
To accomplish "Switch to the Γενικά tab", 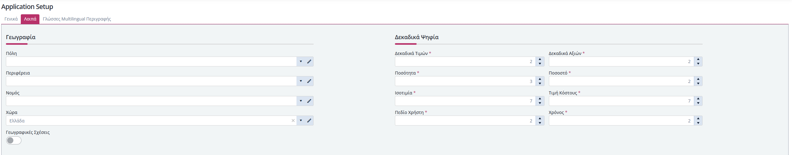I will coord(11,19).
